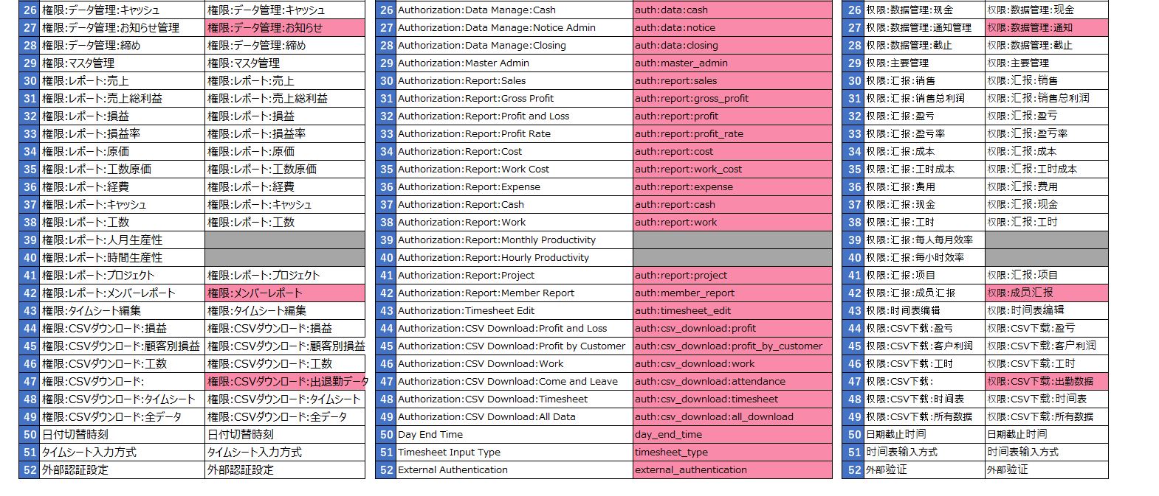
Task: Select the cell "Authorization:Report:Sales"
Action: (x=514, y=81)
